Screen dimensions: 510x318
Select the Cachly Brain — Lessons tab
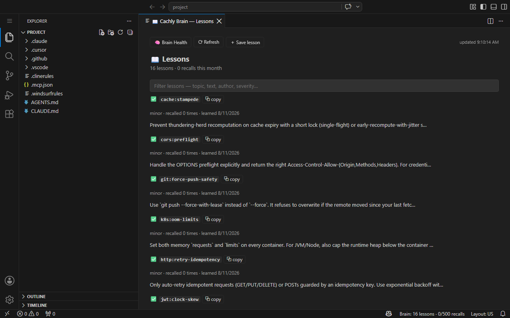pos(182,21)
